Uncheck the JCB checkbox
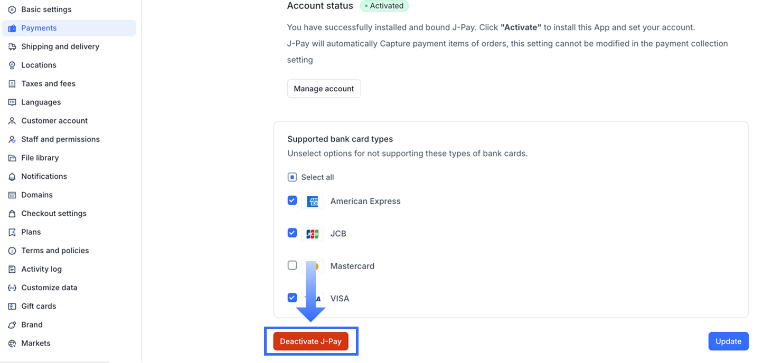This screenshot has width=772, height=363. click(292, 233)
